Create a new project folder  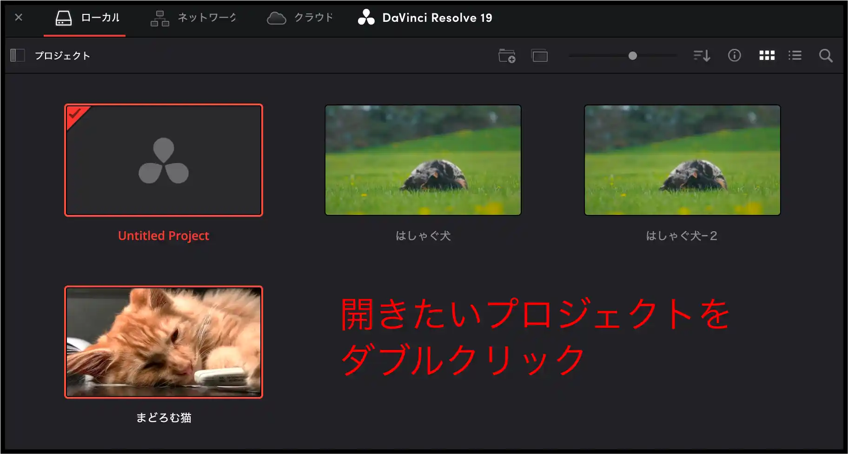pyautogui.click(x=507, y=55)
